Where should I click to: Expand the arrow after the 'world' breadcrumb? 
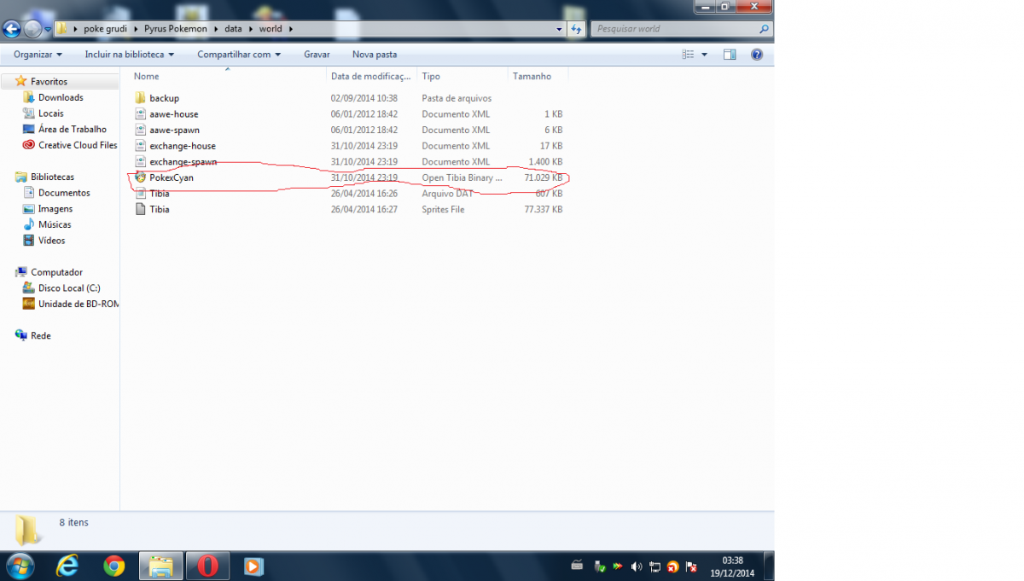point(291,29)
